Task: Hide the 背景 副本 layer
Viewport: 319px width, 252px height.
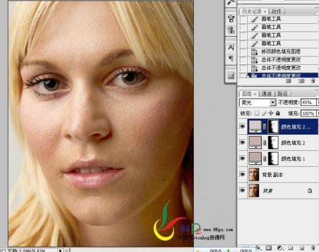Action: point(242,175)
